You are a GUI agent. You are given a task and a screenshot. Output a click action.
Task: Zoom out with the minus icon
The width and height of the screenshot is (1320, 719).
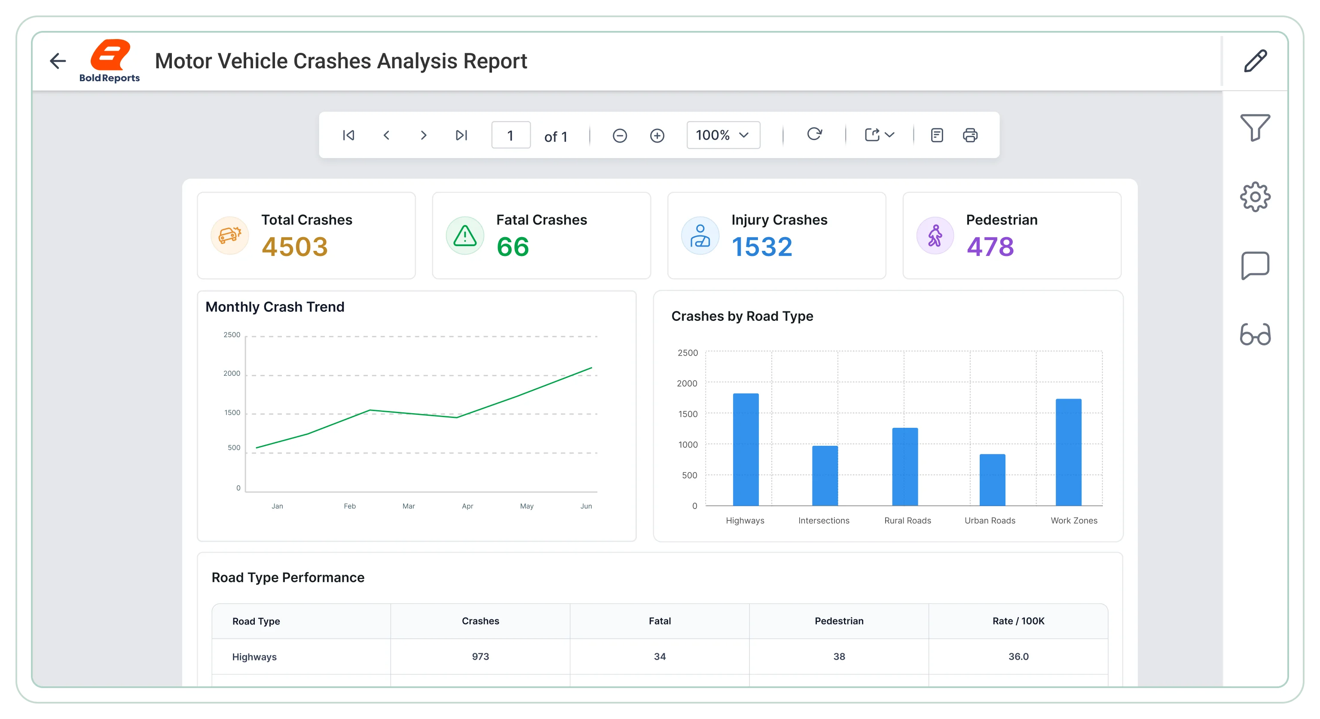(x=620, y=136)
